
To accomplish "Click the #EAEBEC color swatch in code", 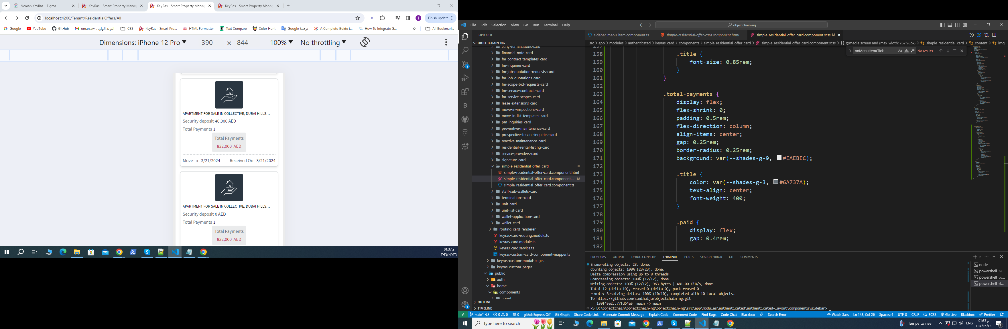I will pos(779,158).
